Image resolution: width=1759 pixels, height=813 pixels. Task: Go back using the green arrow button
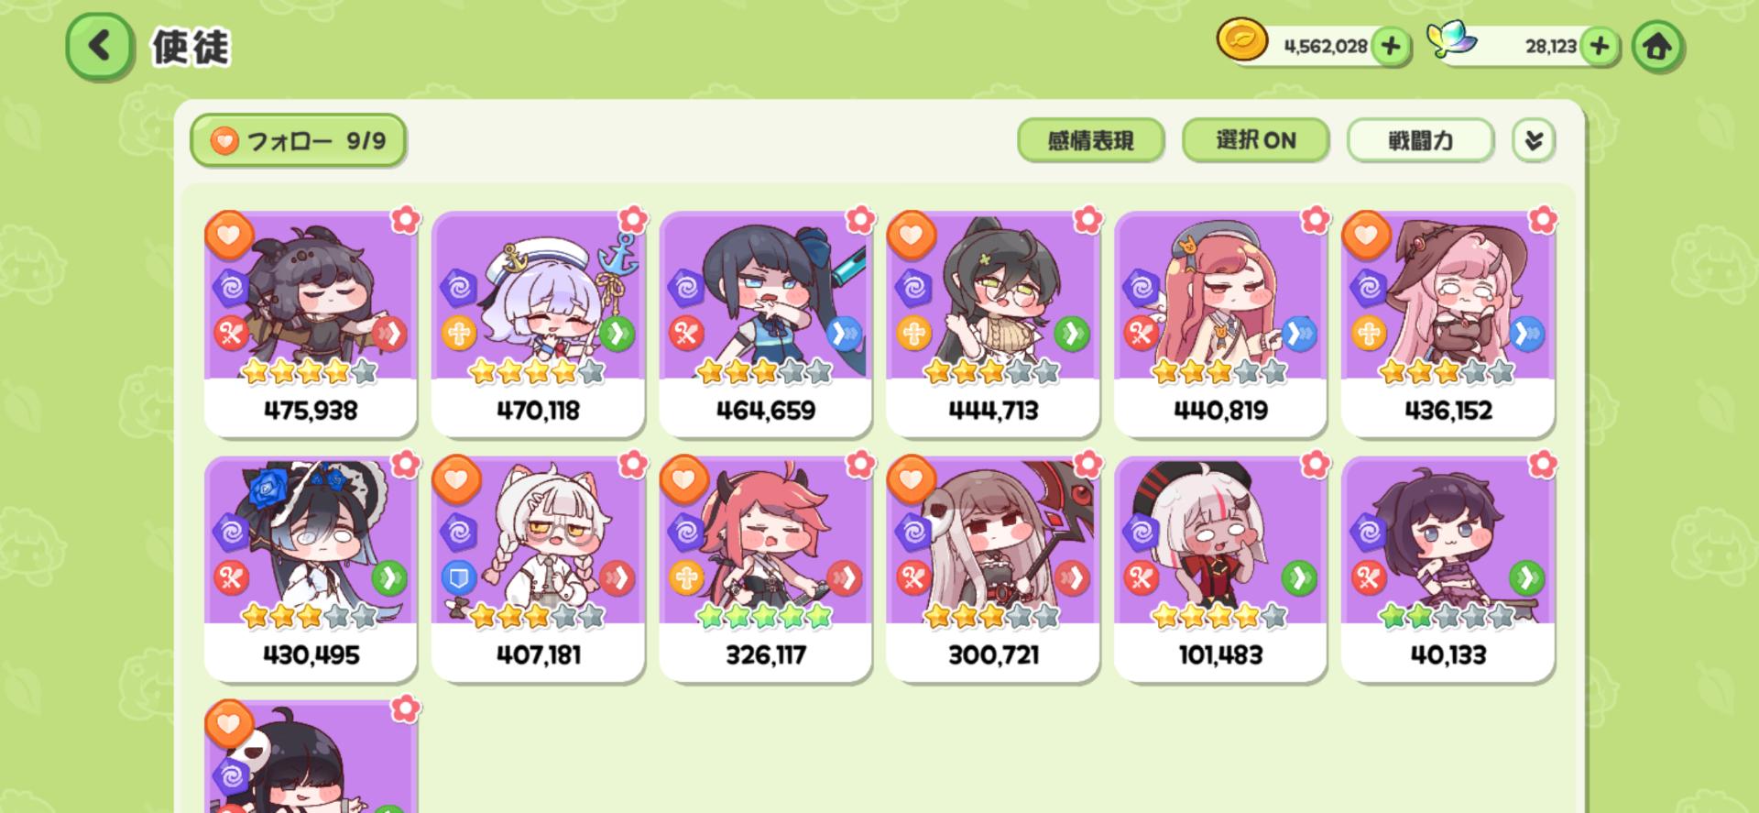tap(99, 46)
